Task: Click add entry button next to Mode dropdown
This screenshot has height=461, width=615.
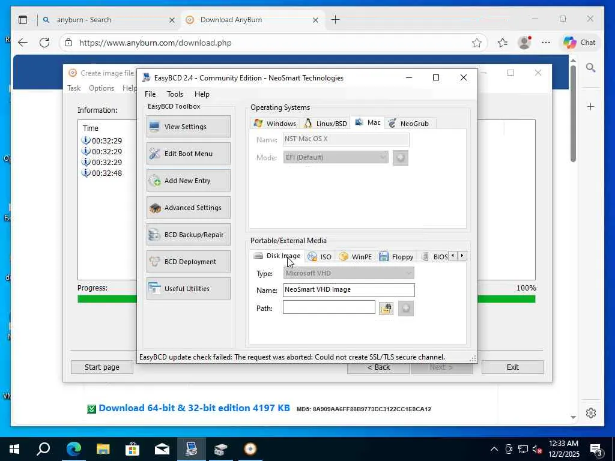Action: 401,158
